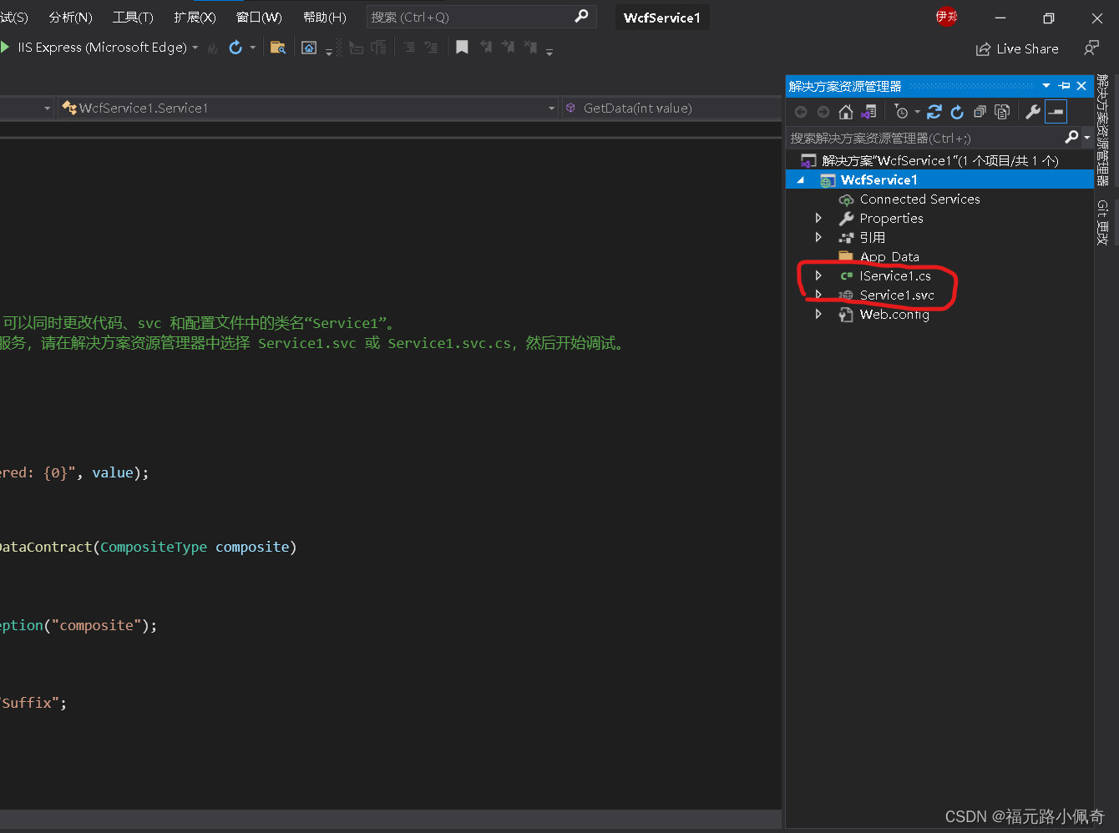Select Service1.svc in the solution tree

(x=896, y=295)
